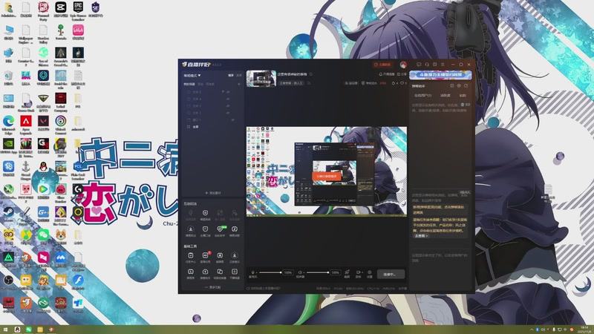The image size is (594, 334).
Task: Open the speaker device dropdown arrow
Action: coord(303,272)
